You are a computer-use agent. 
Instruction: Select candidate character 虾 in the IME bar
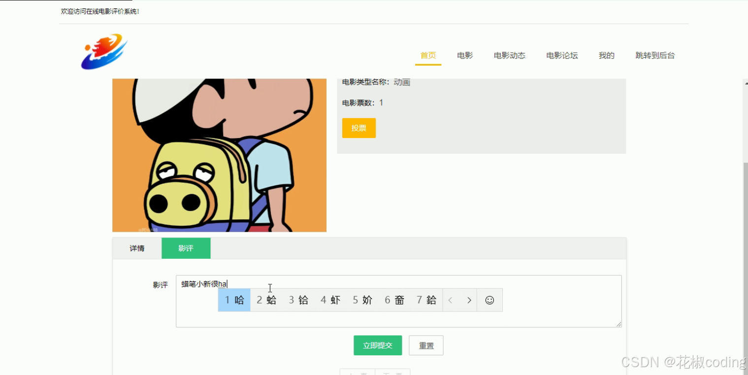[330, 300]
